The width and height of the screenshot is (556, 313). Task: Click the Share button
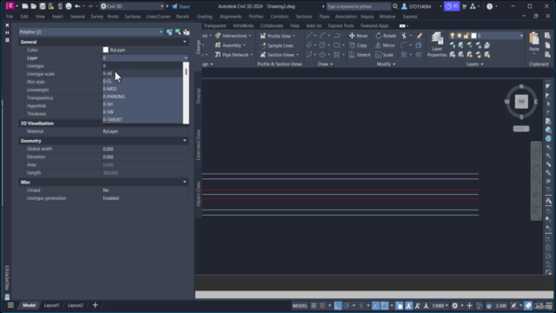tap(181, 6)
